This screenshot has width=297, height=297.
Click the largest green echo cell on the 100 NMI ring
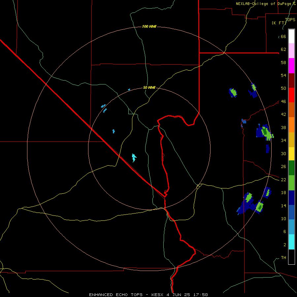coord(267,133)
